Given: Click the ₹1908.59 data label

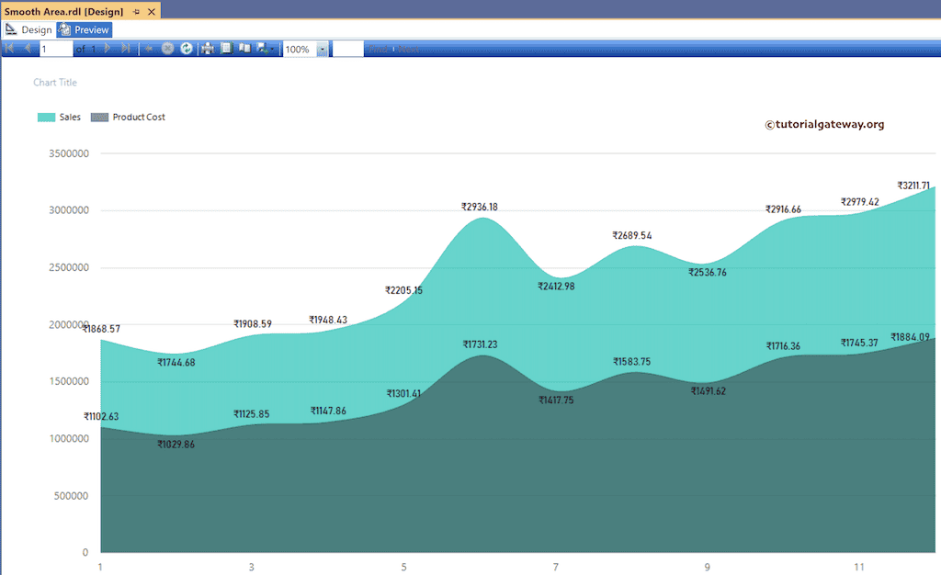Looking at the screenshot, I should [253, 323].
